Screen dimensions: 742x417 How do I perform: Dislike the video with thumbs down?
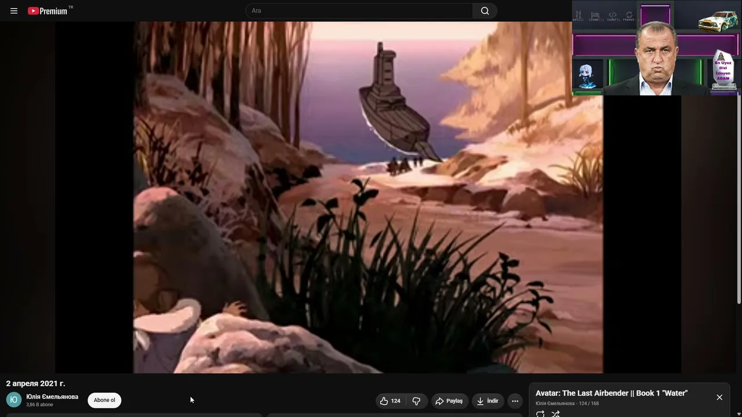[x=416, y=401]
